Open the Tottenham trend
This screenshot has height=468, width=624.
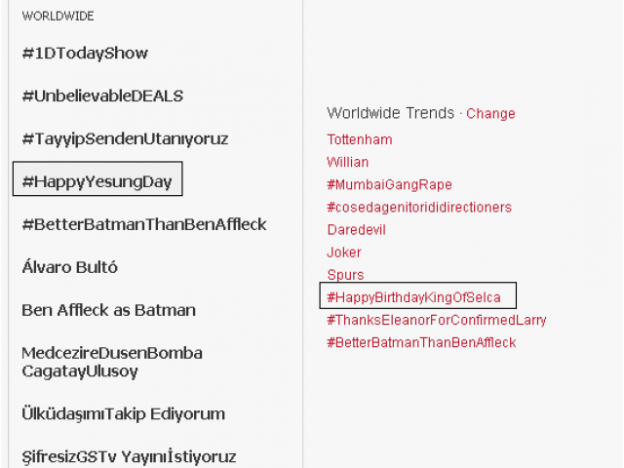tap(360, 139)
